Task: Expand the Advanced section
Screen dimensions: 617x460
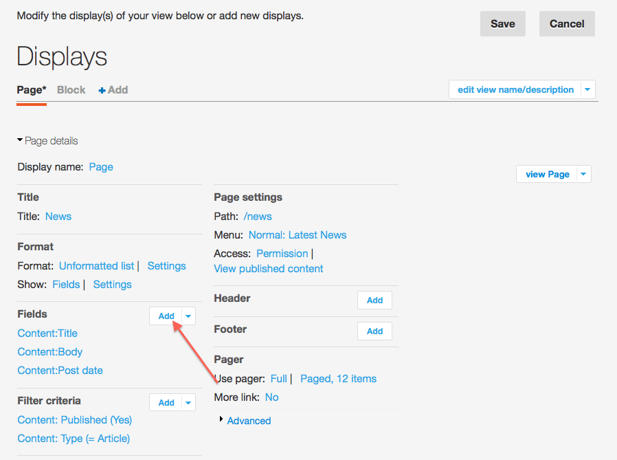Action: (248, 421)
